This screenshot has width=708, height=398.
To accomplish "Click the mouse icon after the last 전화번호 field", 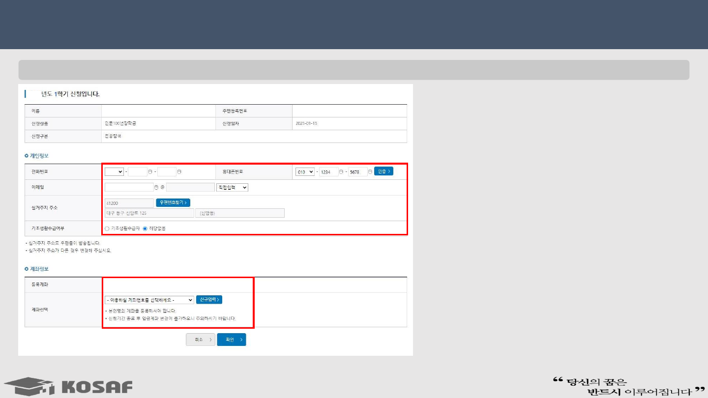I will pos(179,171).
